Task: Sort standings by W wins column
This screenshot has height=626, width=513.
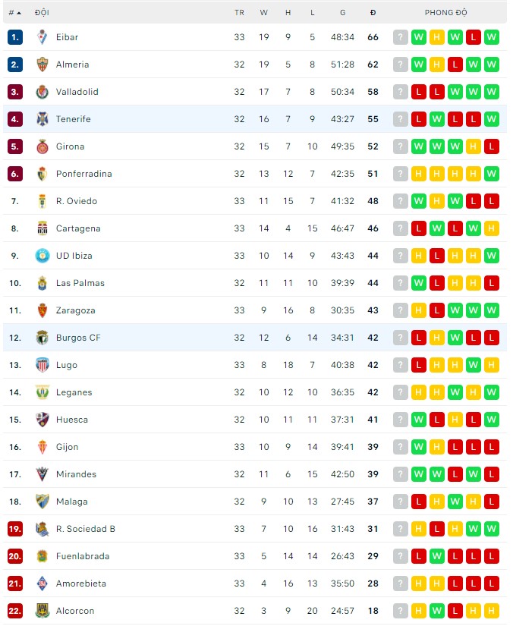Action: 264,12
